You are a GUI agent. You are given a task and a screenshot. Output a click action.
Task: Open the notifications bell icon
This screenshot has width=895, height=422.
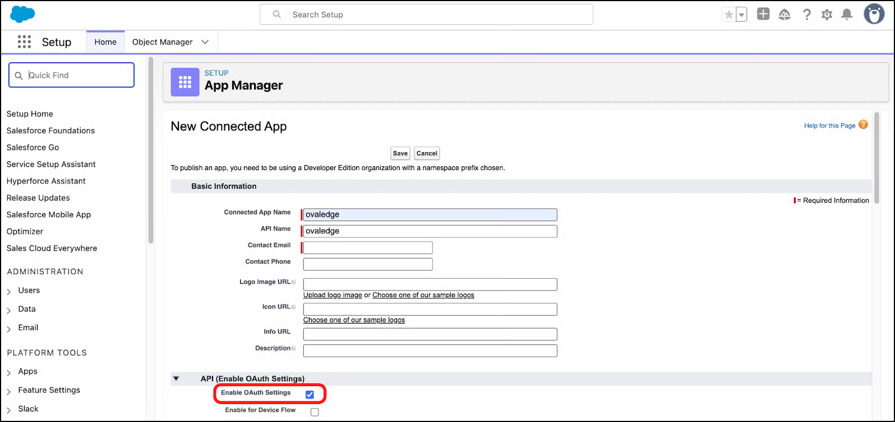[x=847, y=15]
